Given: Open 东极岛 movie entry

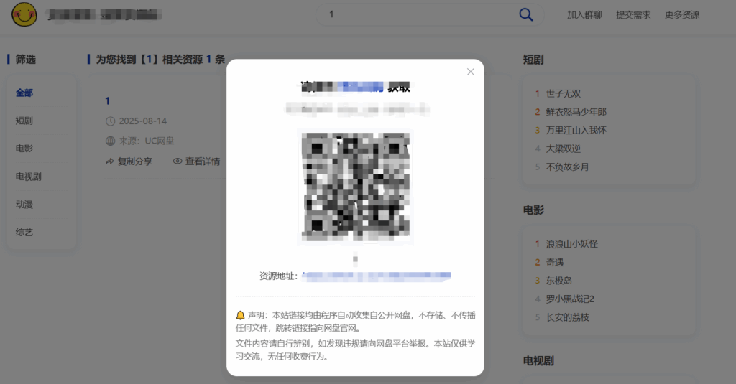Looking at the screenshot, I should click(x=558, y=281).
